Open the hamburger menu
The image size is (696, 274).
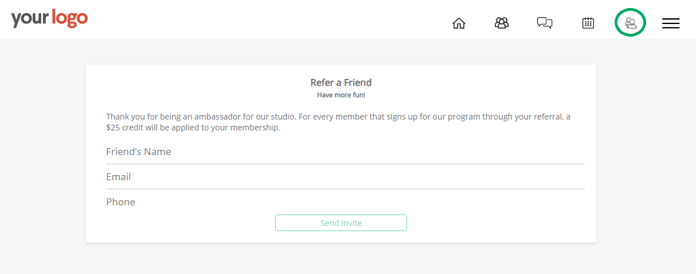pyautogui.click(x=671, y=23)
